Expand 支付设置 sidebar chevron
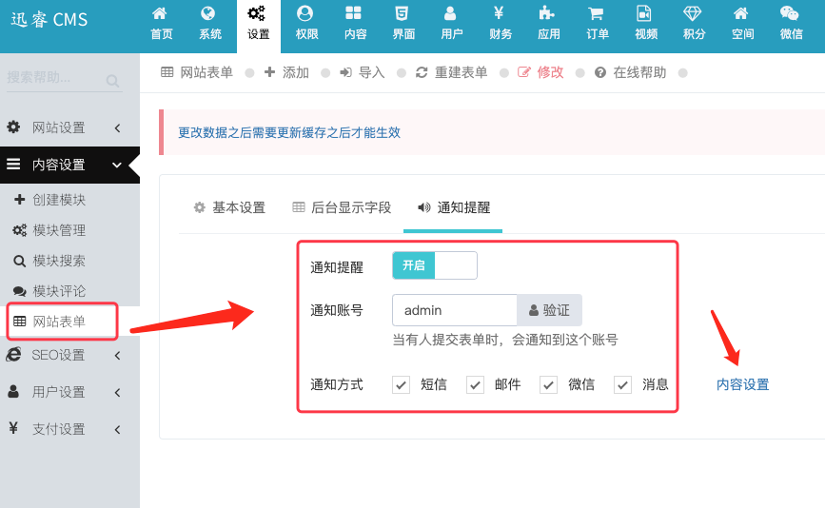The height and width of the screenshot is (508, 825). [x=117, y=430]
